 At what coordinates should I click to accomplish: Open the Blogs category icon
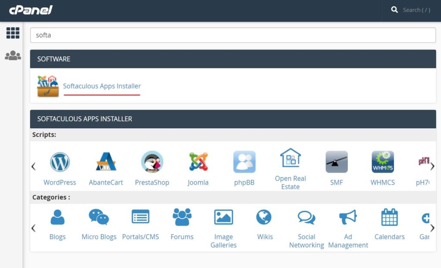pos(57,217)
